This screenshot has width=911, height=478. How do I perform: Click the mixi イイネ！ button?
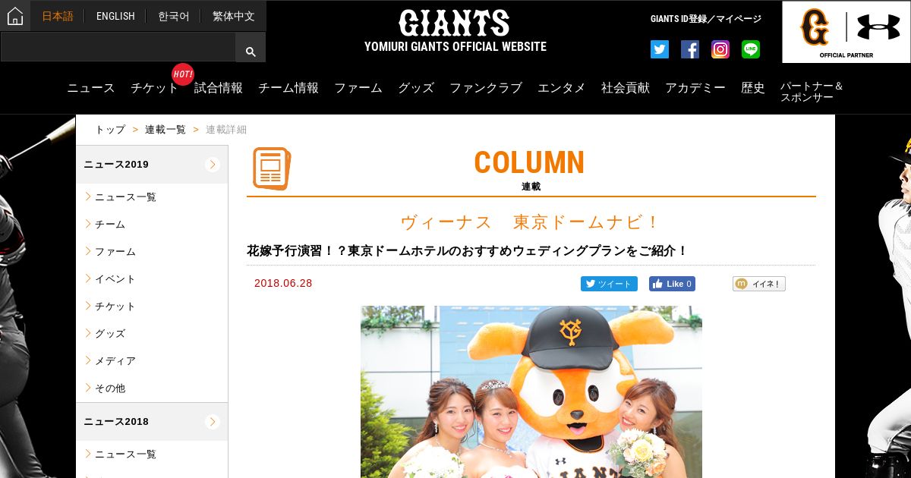pyautogui.click(x=759, y=284)
